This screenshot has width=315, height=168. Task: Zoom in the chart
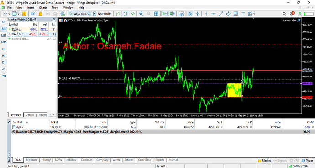(142, 14)
